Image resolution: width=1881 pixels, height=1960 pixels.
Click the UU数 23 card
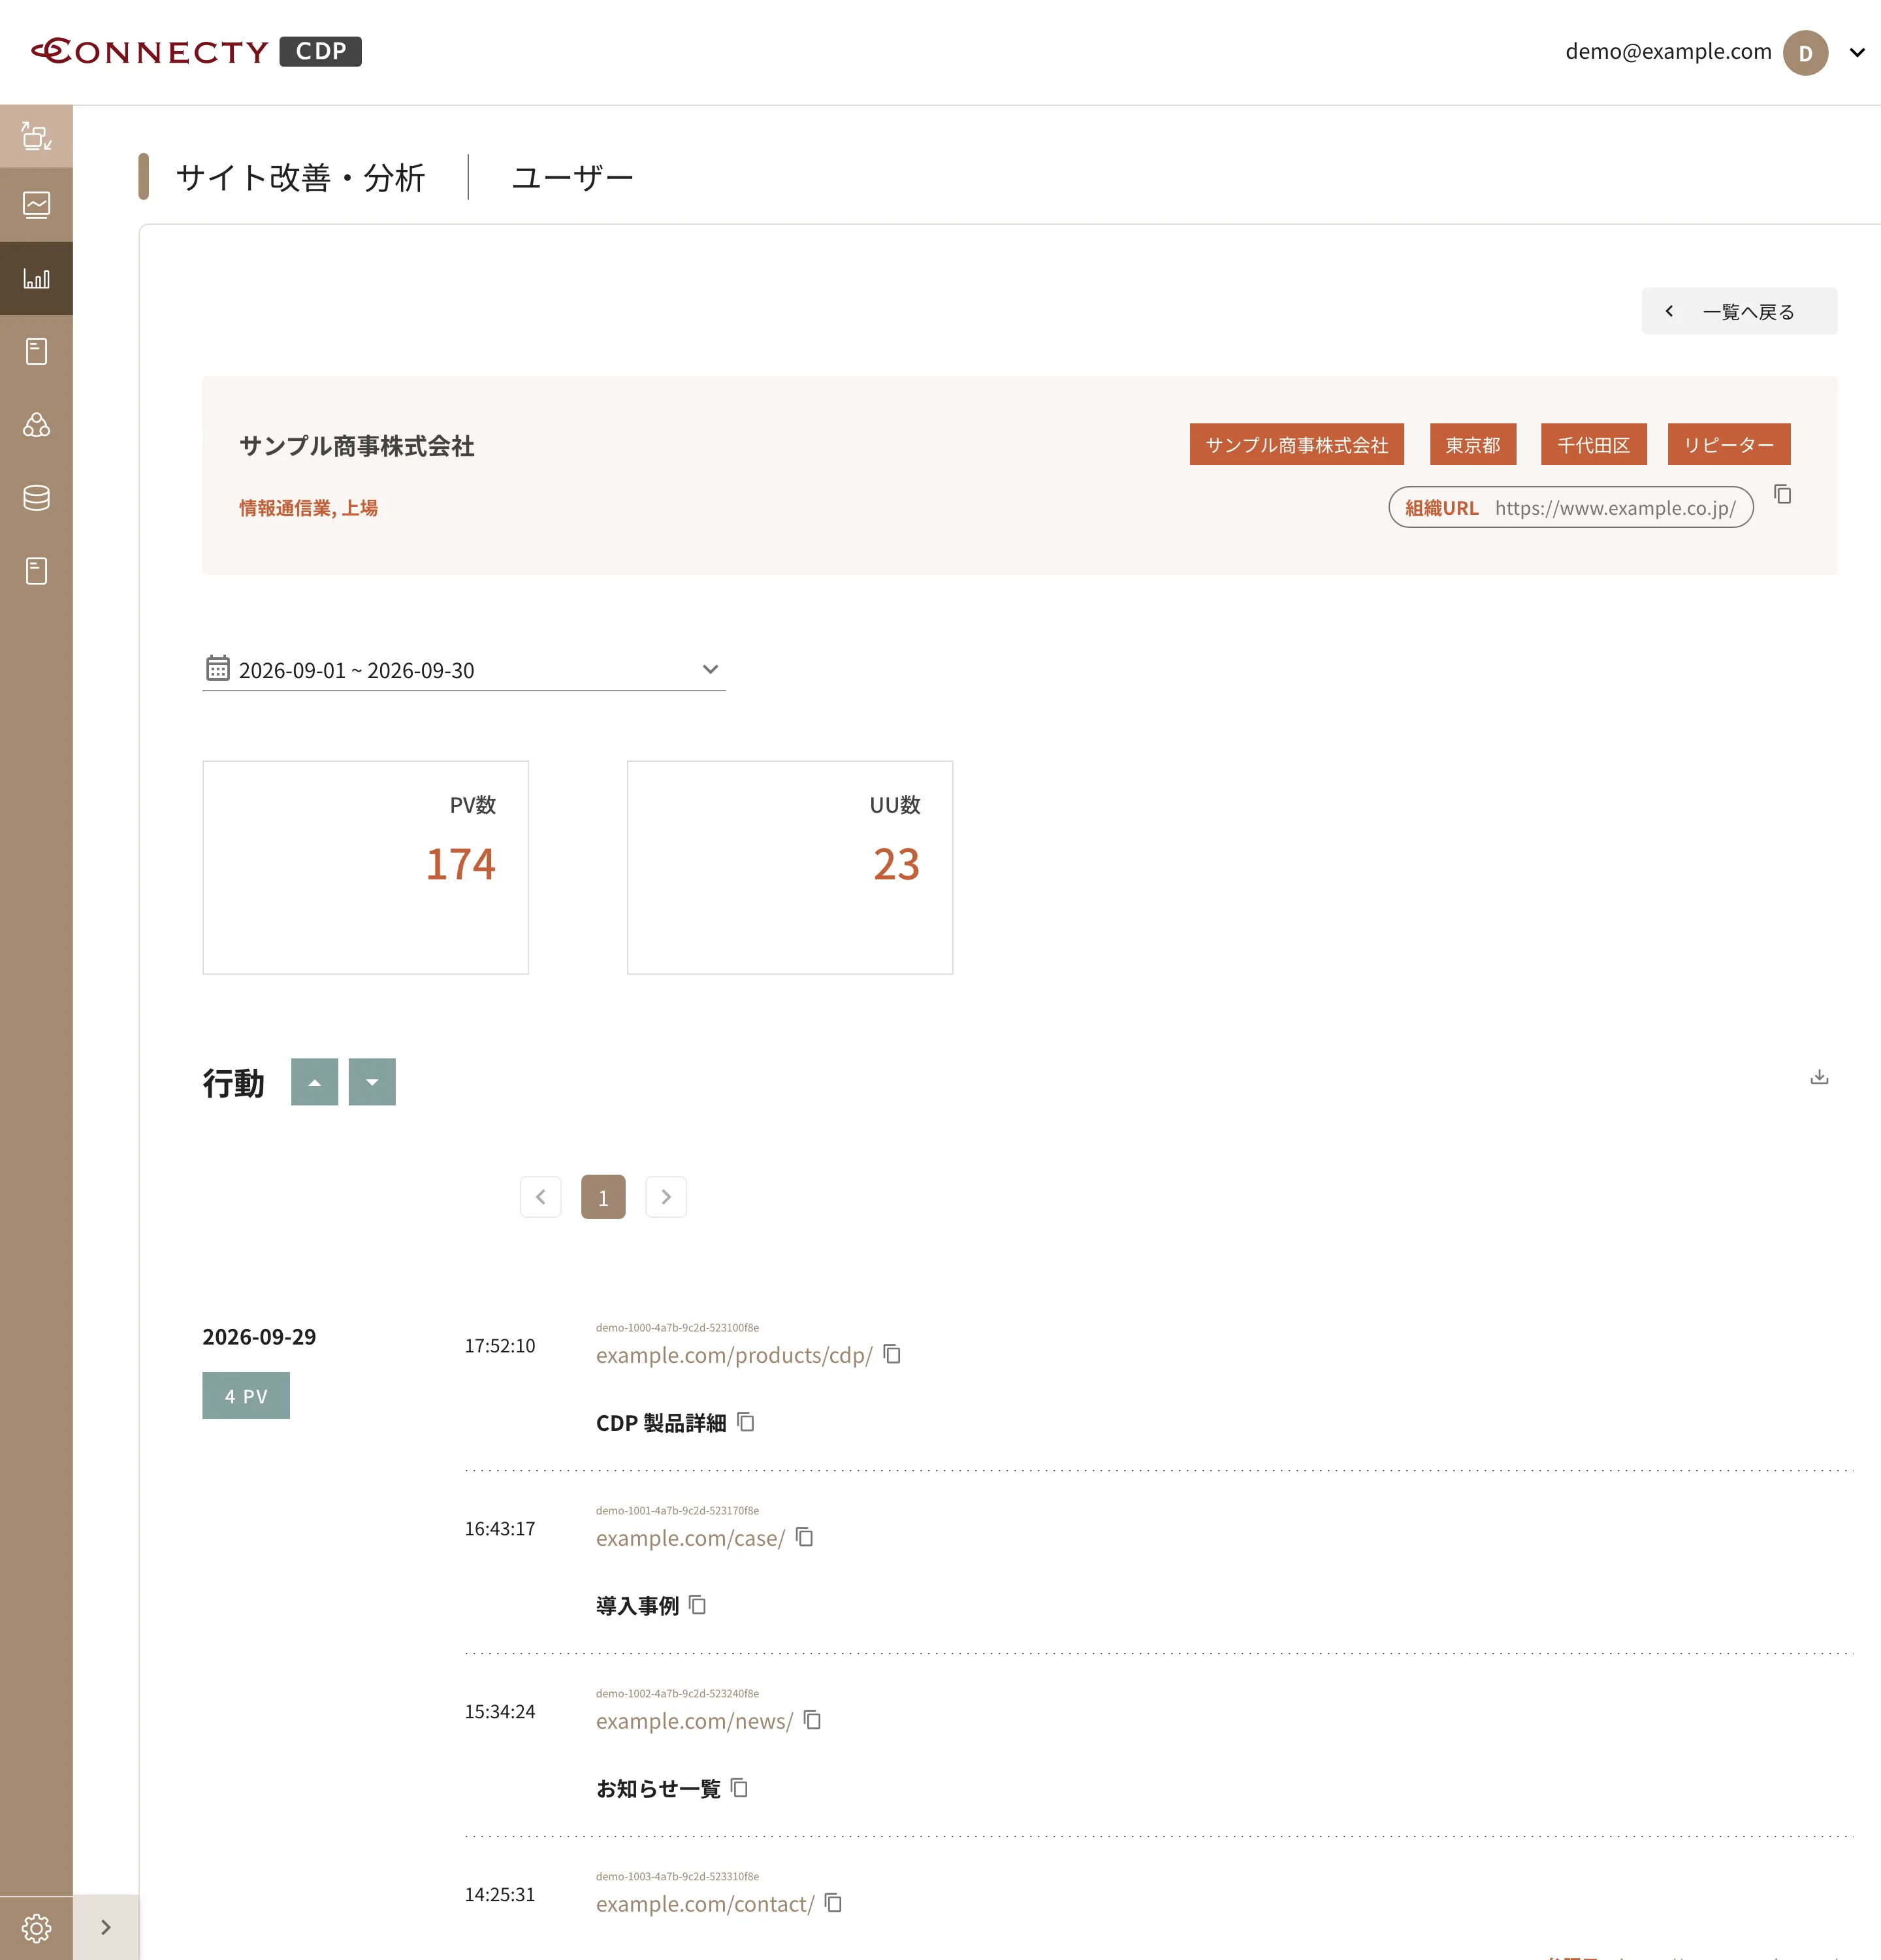(x=790, y=867)
